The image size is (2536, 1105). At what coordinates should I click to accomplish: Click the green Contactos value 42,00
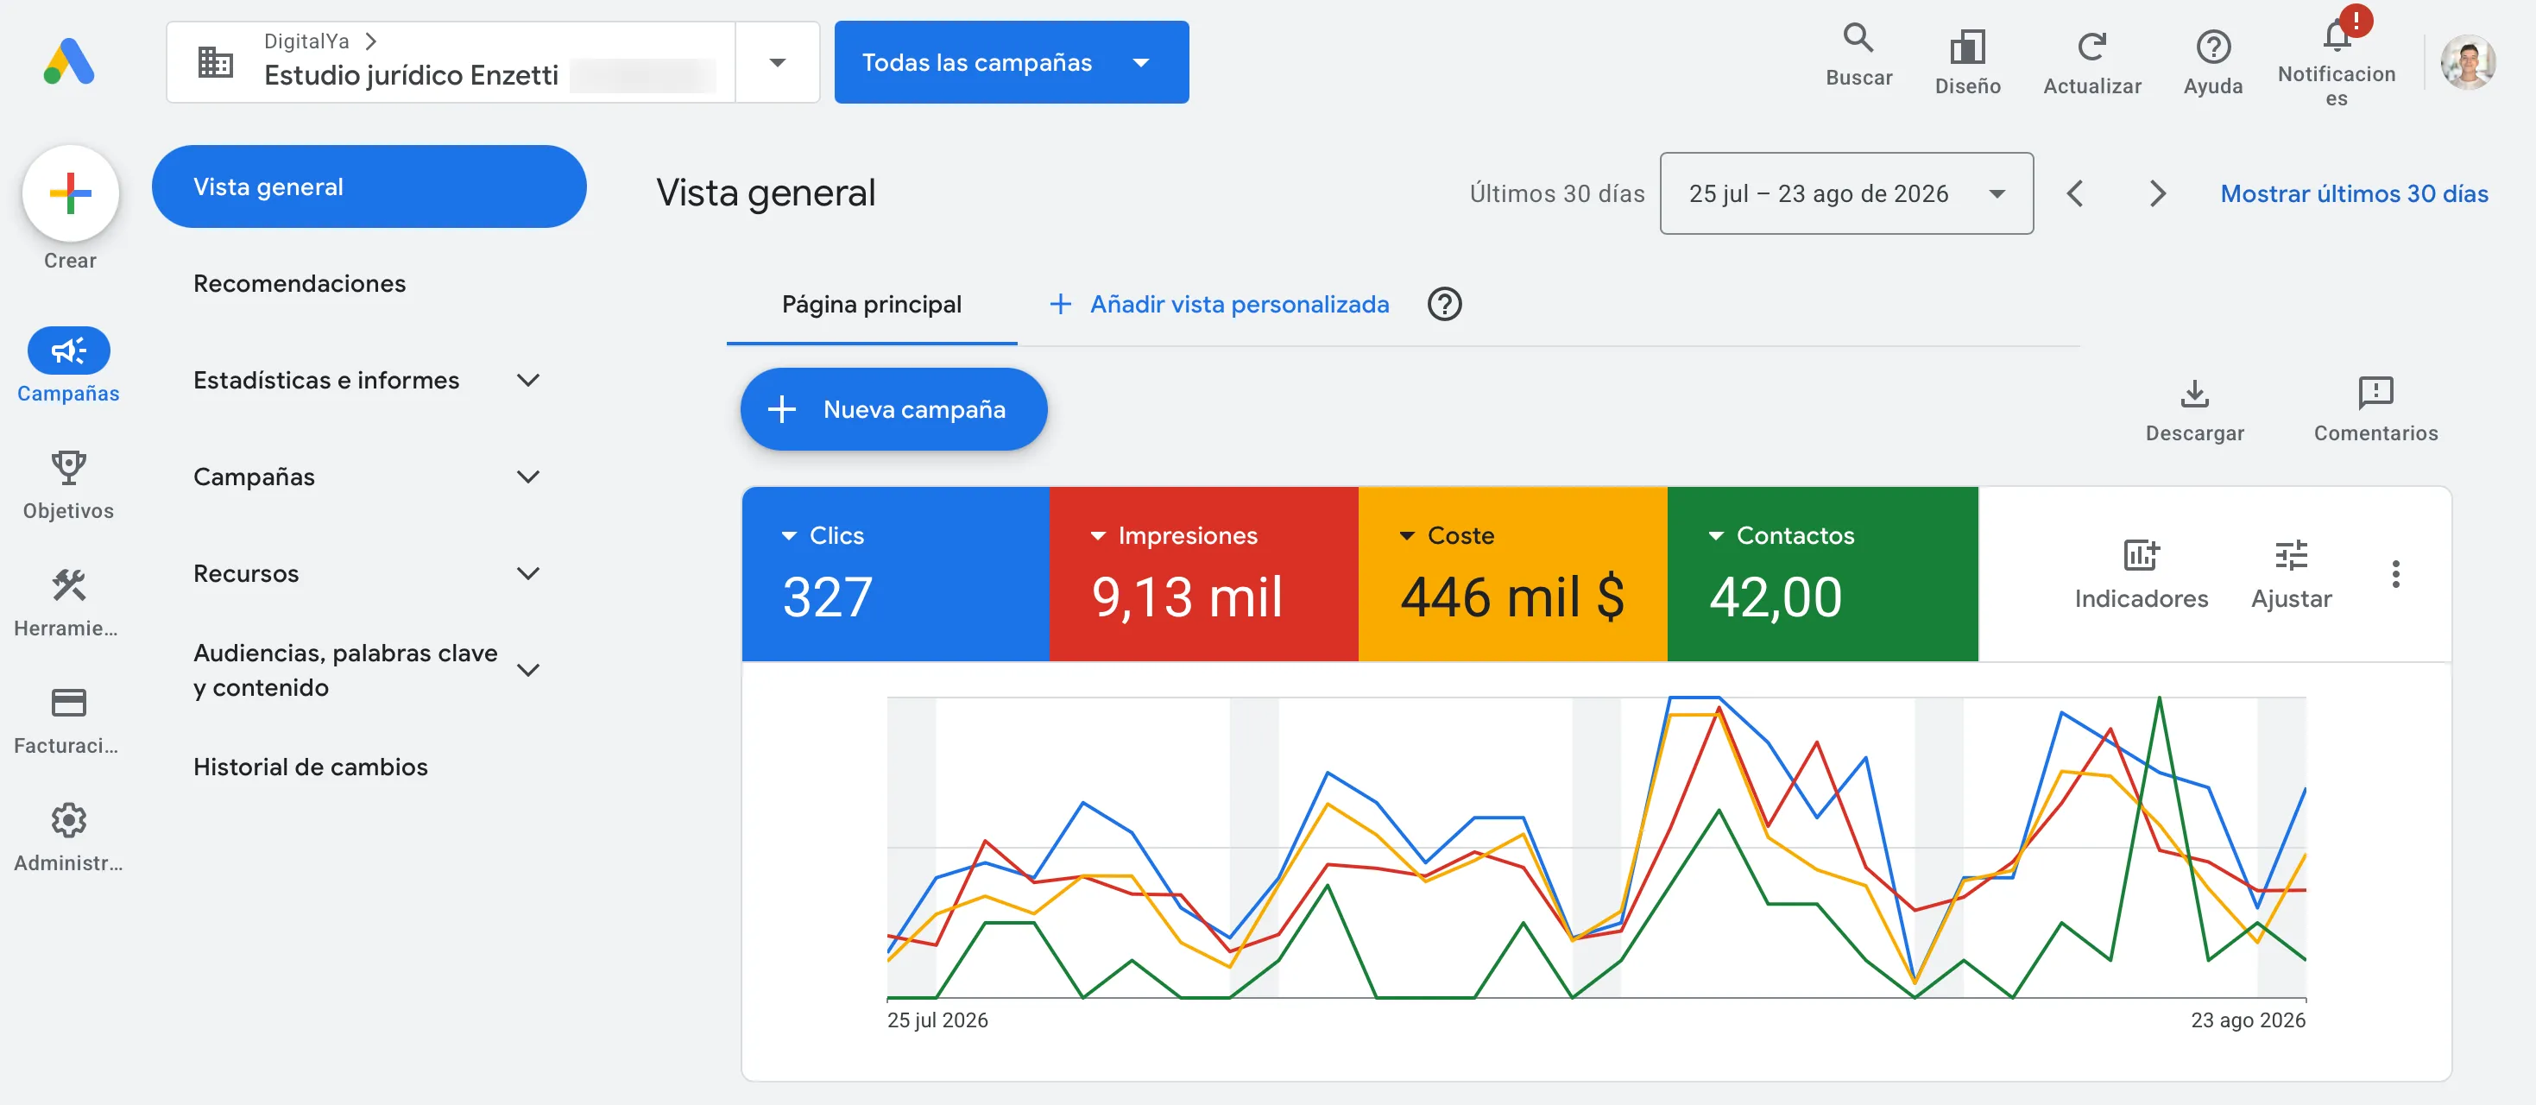tap(1775, 597)
